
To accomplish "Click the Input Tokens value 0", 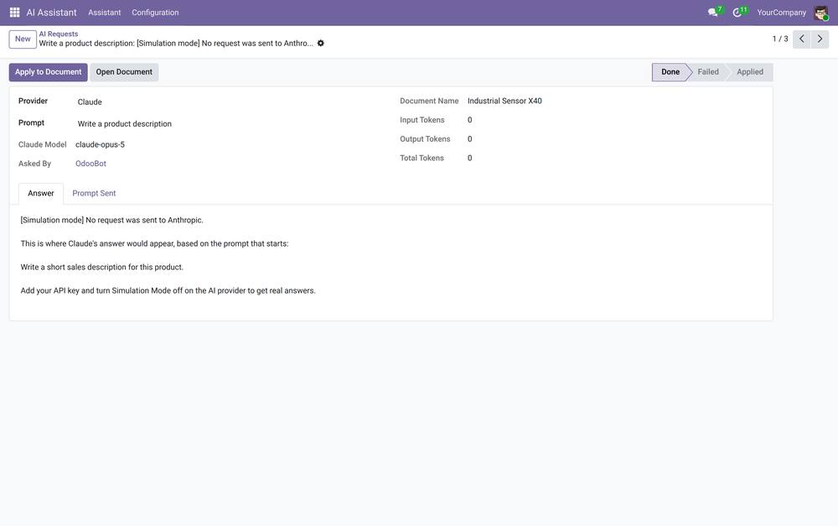I will (470, 121).
